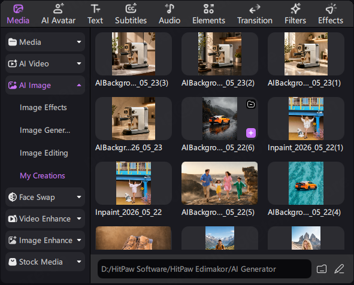Select the orange car on wet road thumbnail
The height and width of the screenshot is (285, 354).
(x=220, y=119)
